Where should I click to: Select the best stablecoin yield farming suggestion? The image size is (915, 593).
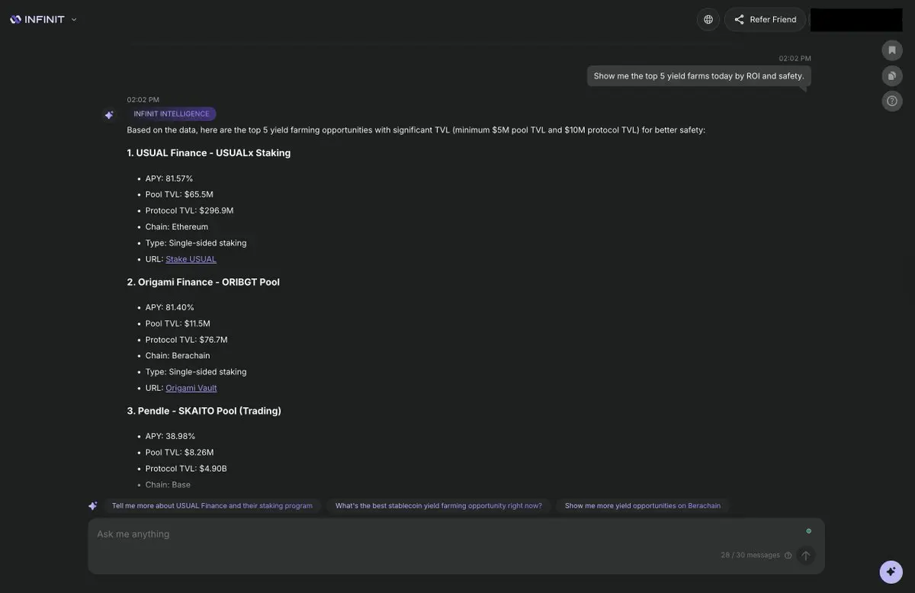(x=438, y=505)
